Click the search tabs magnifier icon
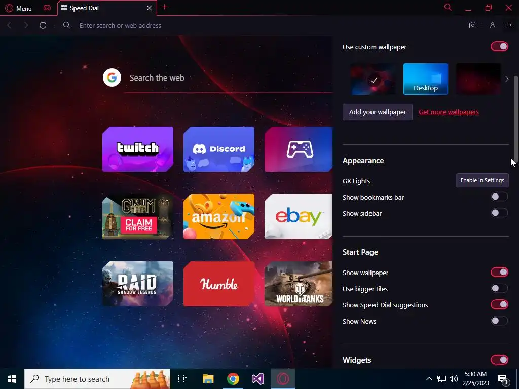 point(448,7)
